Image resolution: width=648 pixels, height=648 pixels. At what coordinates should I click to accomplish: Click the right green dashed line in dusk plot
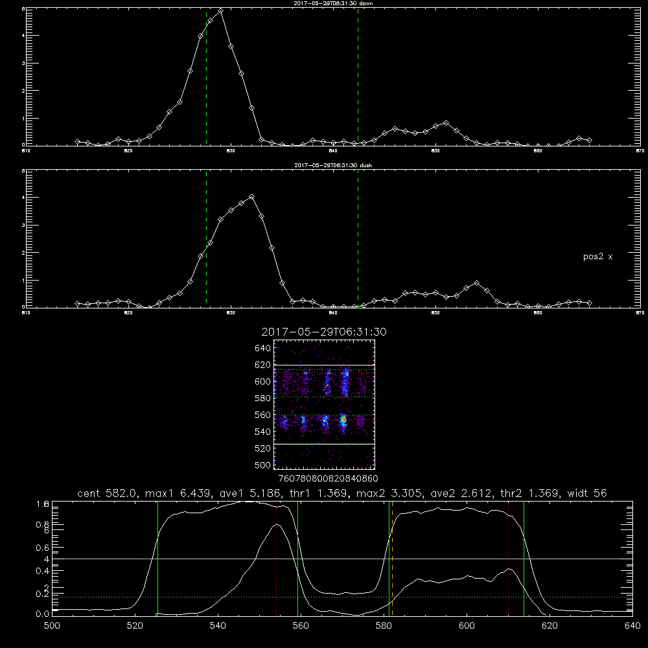[x=358, y=238]
